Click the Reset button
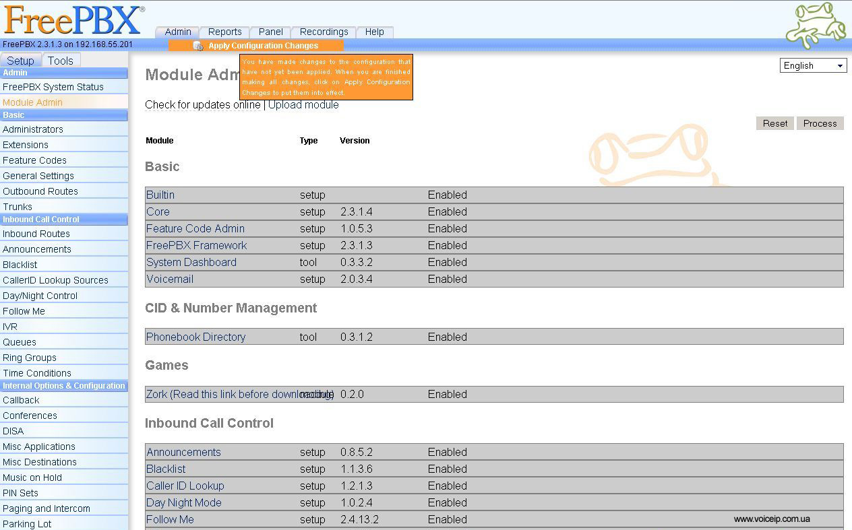This screenshot has width=852, height=530. point(775,123)
